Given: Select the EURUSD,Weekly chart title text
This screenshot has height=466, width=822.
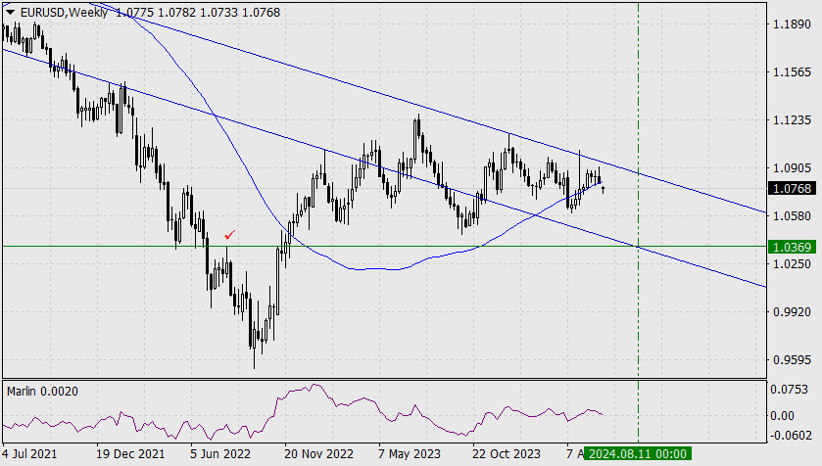Looking at the screenshot, I should pyautogui.click(x=64, y=12).
